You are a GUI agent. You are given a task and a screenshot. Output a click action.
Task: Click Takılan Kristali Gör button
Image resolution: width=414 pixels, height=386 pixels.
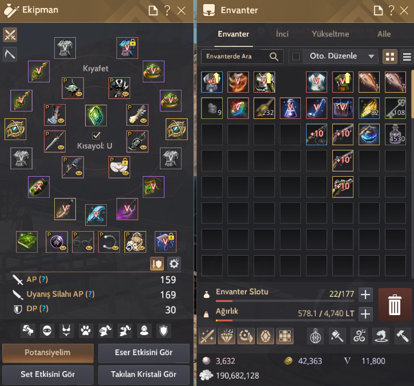click(x=144, y=375)
